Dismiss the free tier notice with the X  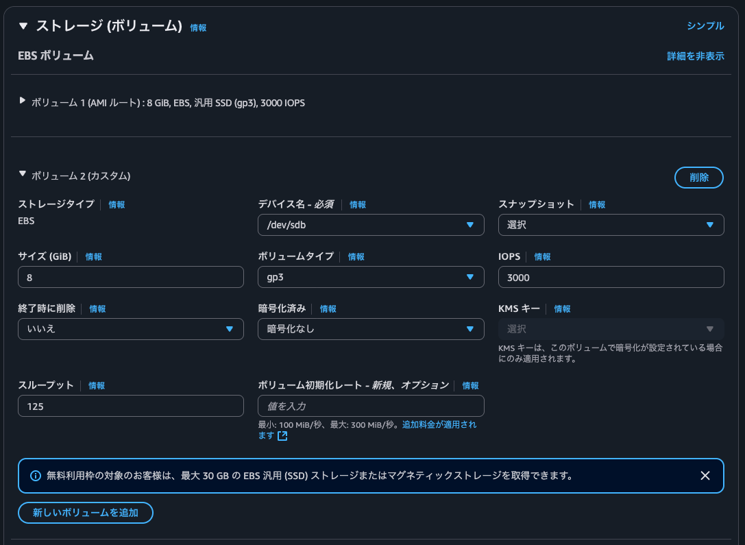click(x=705, y=475)
